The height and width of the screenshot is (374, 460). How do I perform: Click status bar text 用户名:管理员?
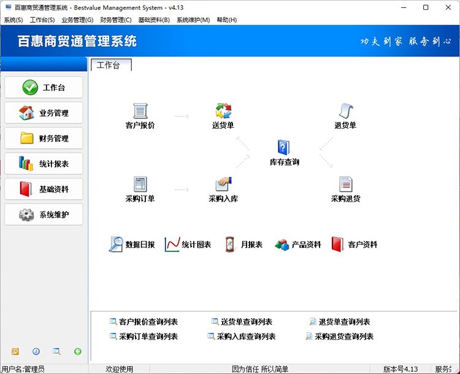pyautogui.click(x=23, y=369)
